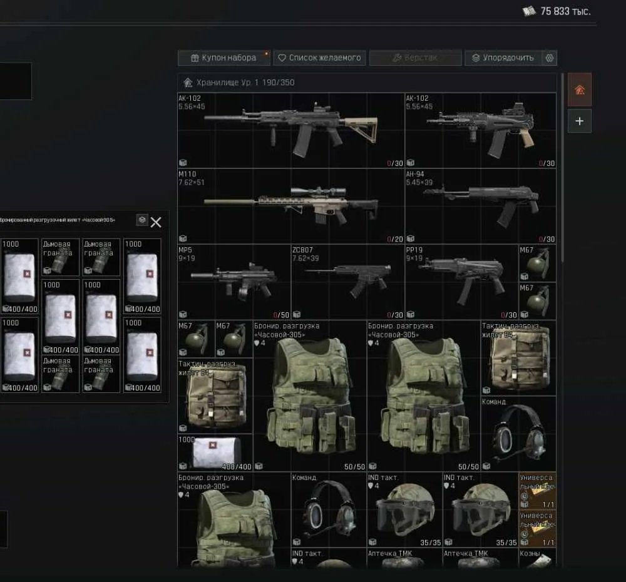
Task: Select lower Универсальный ключ 1/1 item
Action: [537, 529]
